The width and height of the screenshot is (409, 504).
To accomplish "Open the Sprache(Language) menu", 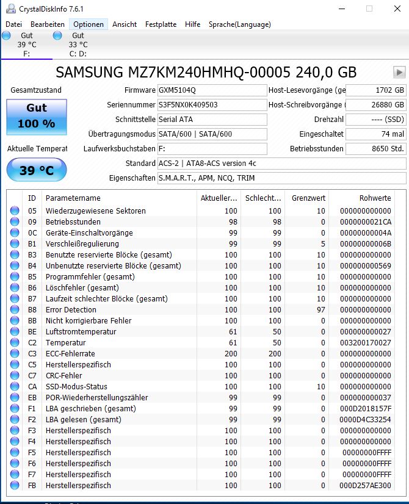I will point(239,24).
